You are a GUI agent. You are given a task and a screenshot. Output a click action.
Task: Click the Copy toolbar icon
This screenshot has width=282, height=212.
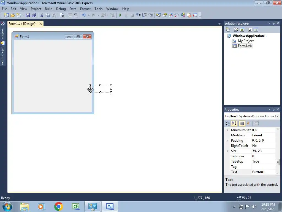tap(48, 15)
